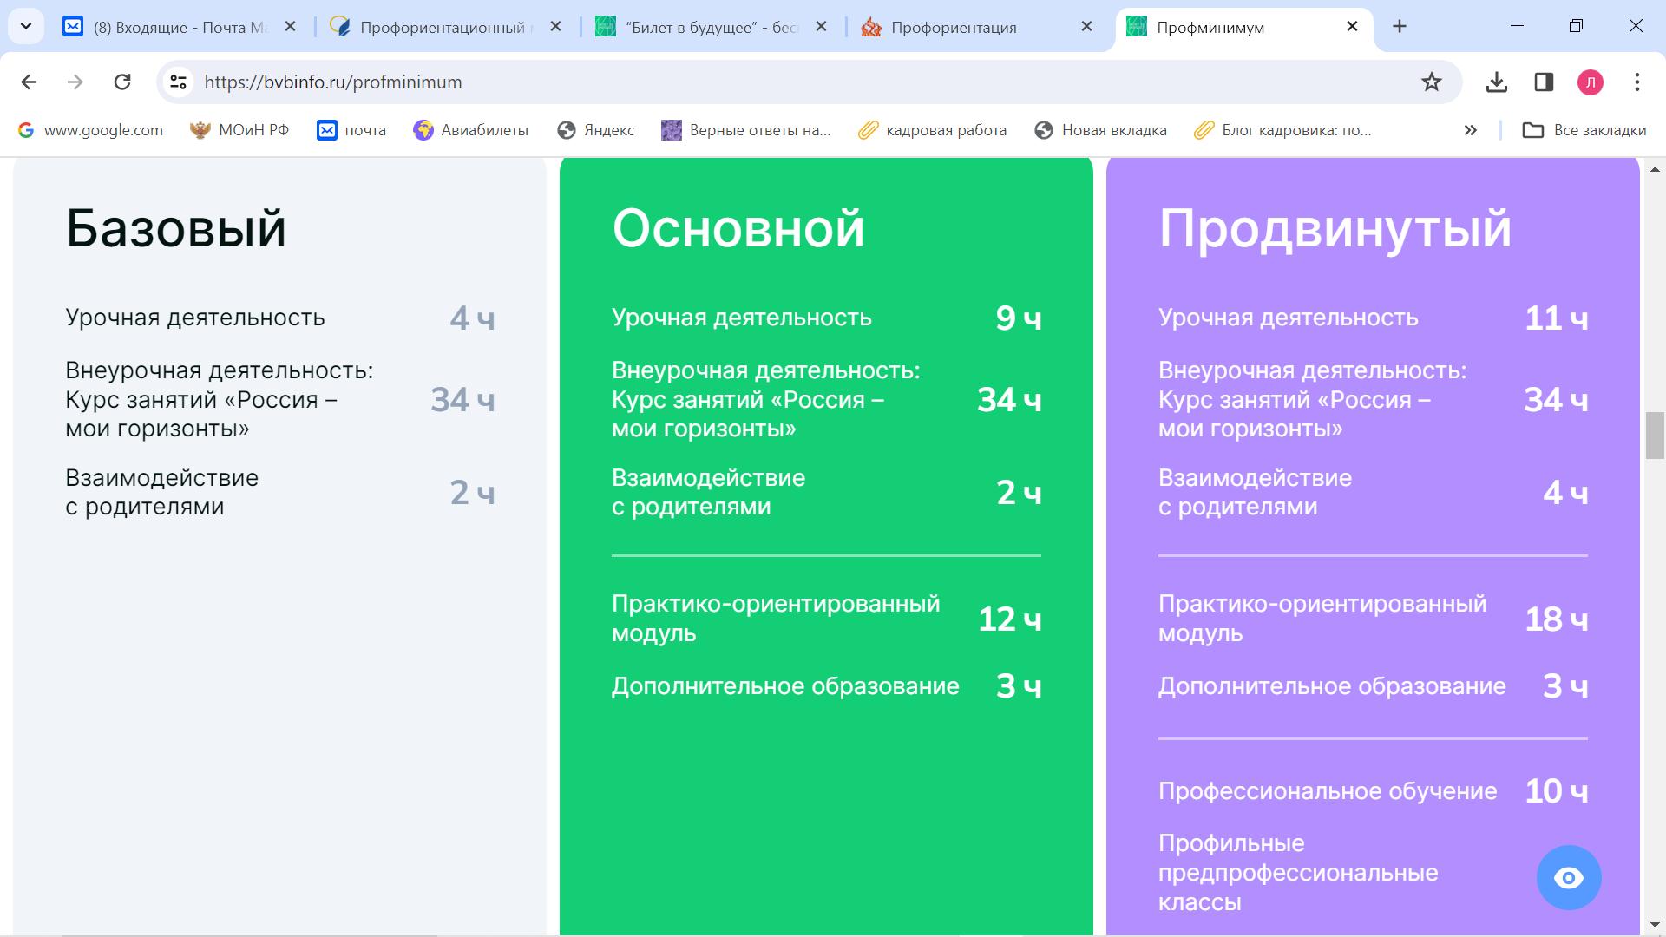This screenshot has width=1666, height=937.
Task: Click the Базовый heading
Action: click(176, 228)
